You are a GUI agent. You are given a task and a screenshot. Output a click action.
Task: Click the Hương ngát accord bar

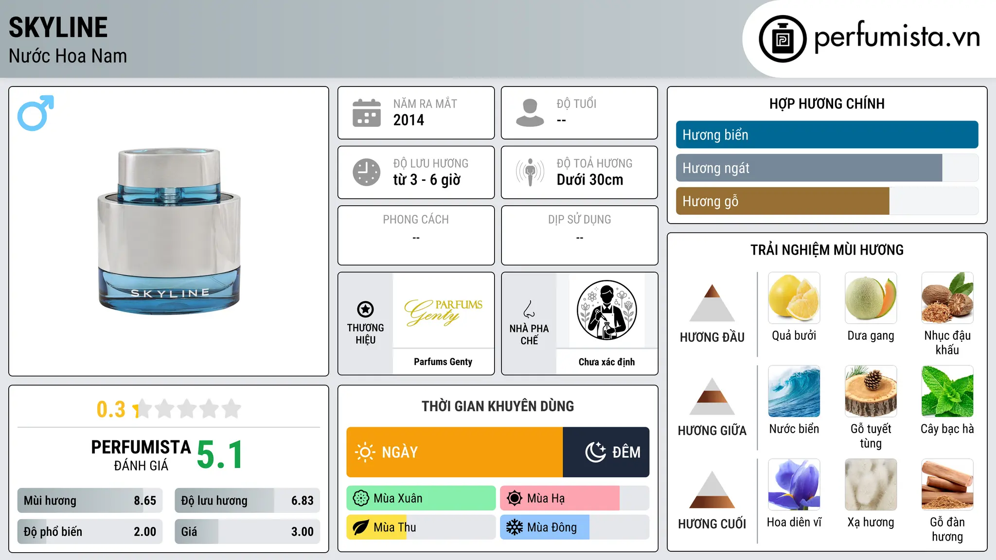tap(827, 168)
